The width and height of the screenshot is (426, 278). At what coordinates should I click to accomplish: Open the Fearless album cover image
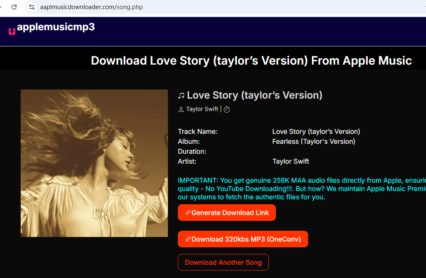[x=94, y=163]
